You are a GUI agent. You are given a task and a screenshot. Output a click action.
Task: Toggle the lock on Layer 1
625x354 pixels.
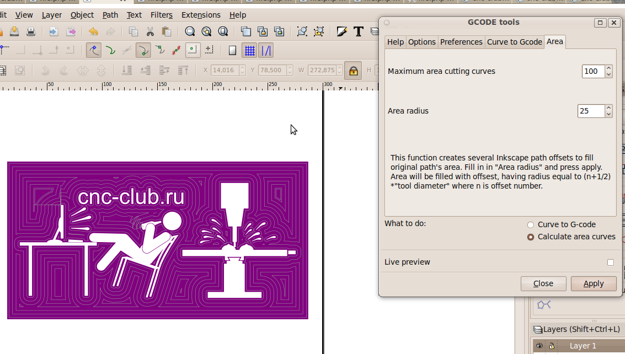click(552, 346)
